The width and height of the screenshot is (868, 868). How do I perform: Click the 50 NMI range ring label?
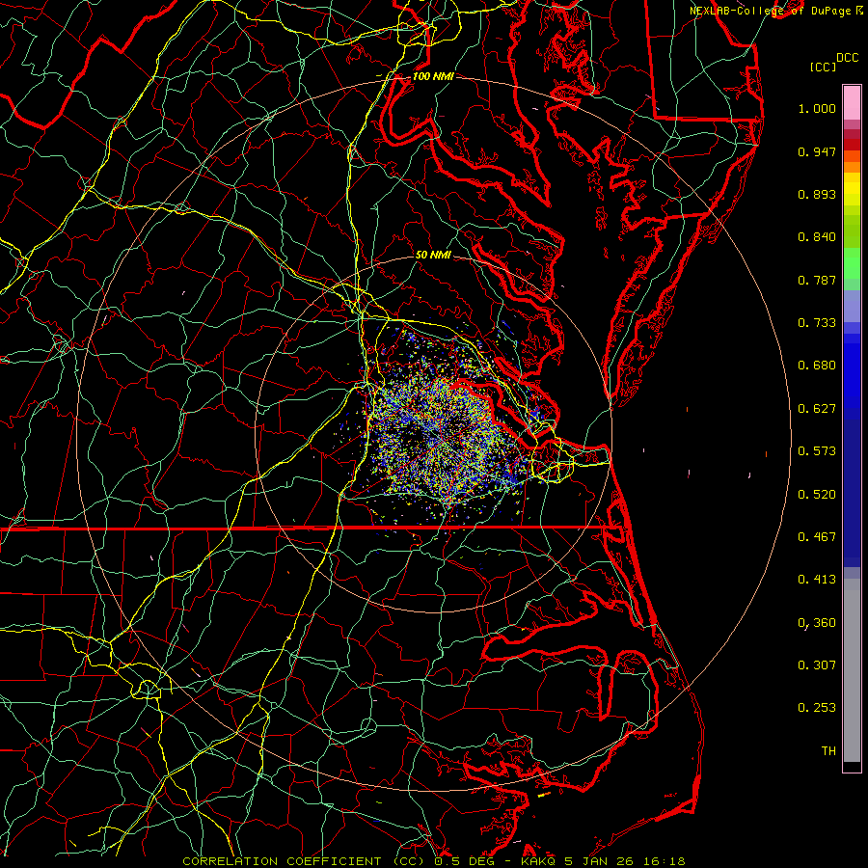point(433,256)
